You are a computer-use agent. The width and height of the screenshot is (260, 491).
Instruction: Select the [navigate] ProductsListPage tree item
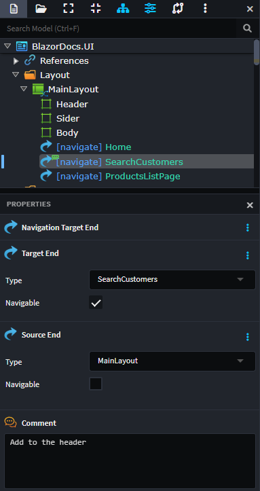[x=118, y=176]
